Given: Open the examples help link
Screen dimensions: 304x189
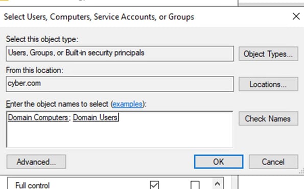Looking at the screenshot, I should click(x=127, y=104).
